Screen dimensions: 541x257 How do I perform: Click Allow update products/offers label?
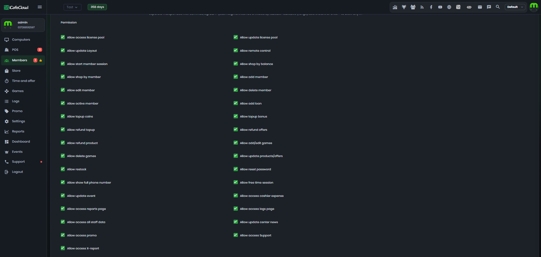tap(261, 156)
